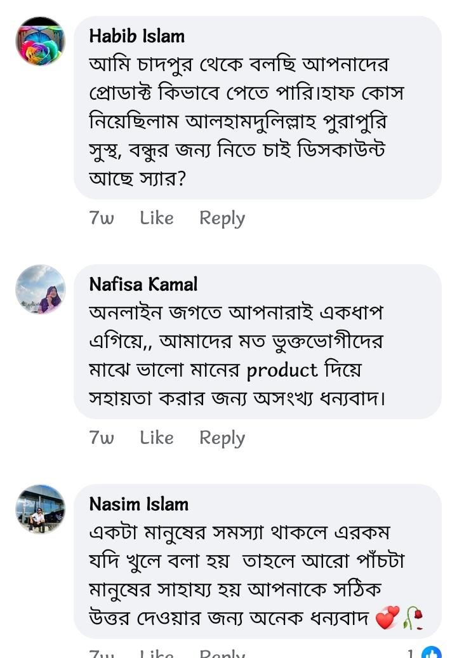Visit the Habib Islam profile name link
Image resolution: width=457 pixels, height=658 pixels.
[x=136, y=36]
